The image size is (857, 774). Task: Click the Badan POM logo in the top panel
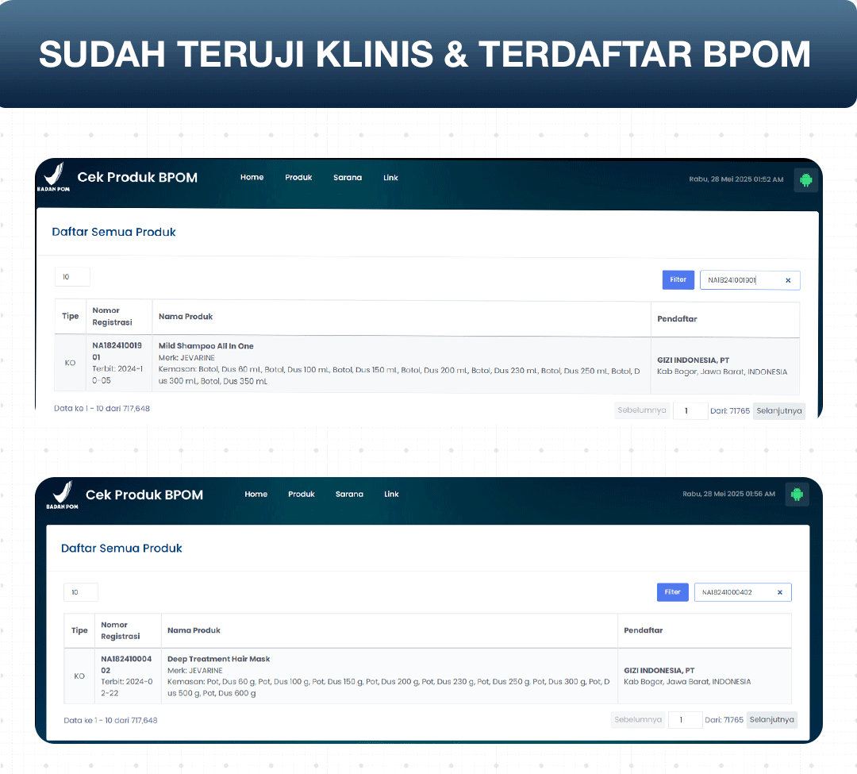click(54, 177)
